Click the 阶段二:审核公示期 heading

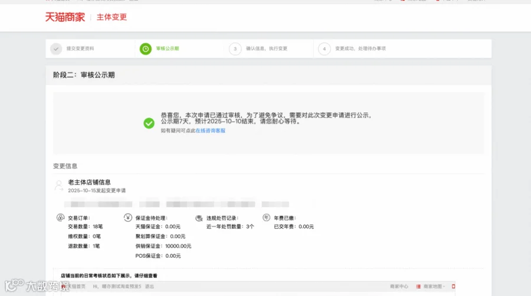[84, 75]
